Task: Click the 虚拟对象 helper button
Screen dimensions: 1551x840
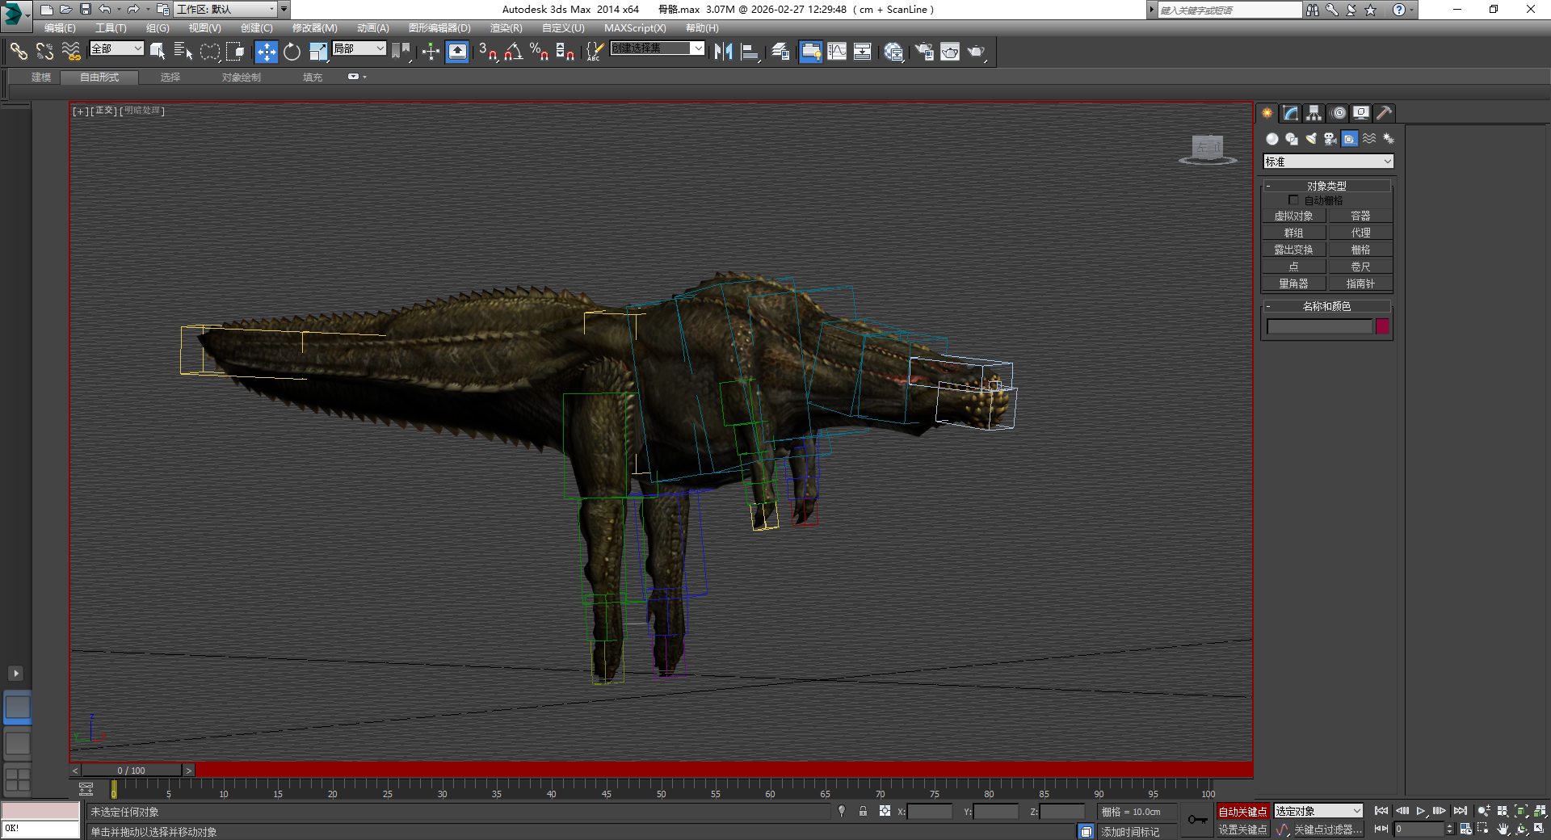Action: pos(1293,216)
